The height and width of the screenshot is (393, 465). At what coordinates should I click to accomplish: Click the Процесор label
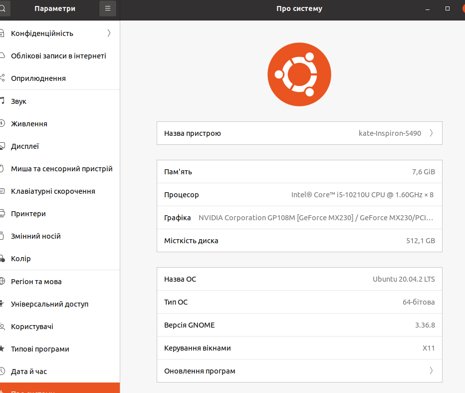(182, 195)
